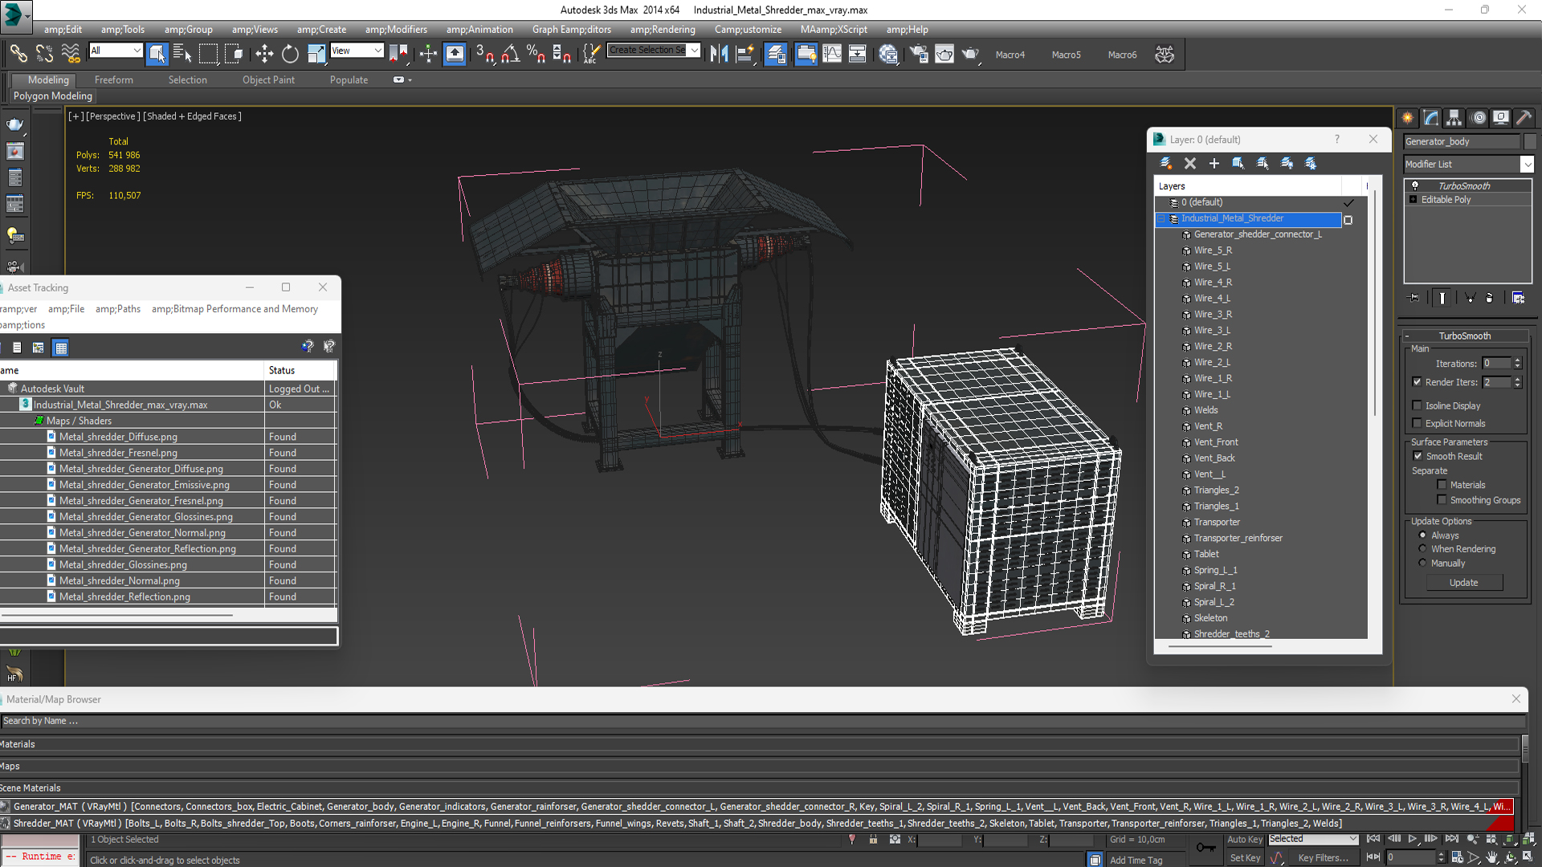
Task: Collapse the TurboSmooth rollout
Action: pyautogui.click(x=1465, y=336)
